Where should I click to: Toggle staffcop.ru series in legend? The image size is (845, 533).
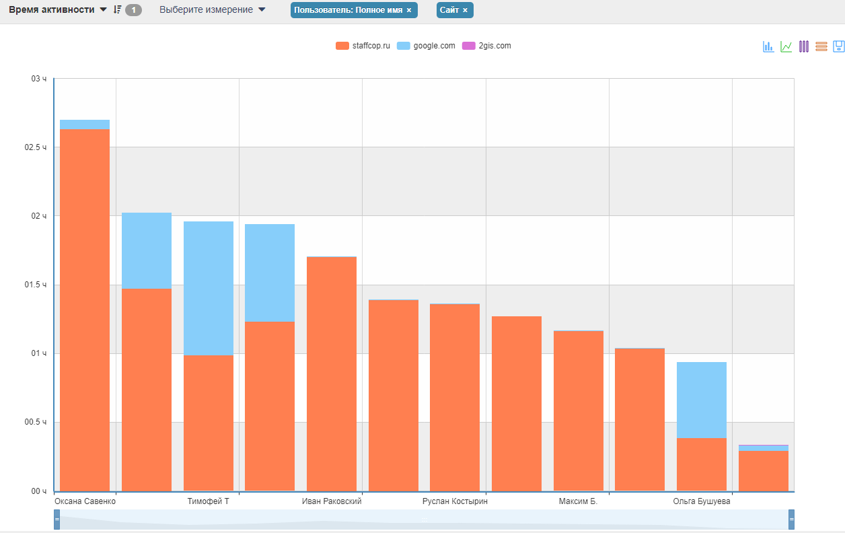pyautogui.click(x=363, y=46)
